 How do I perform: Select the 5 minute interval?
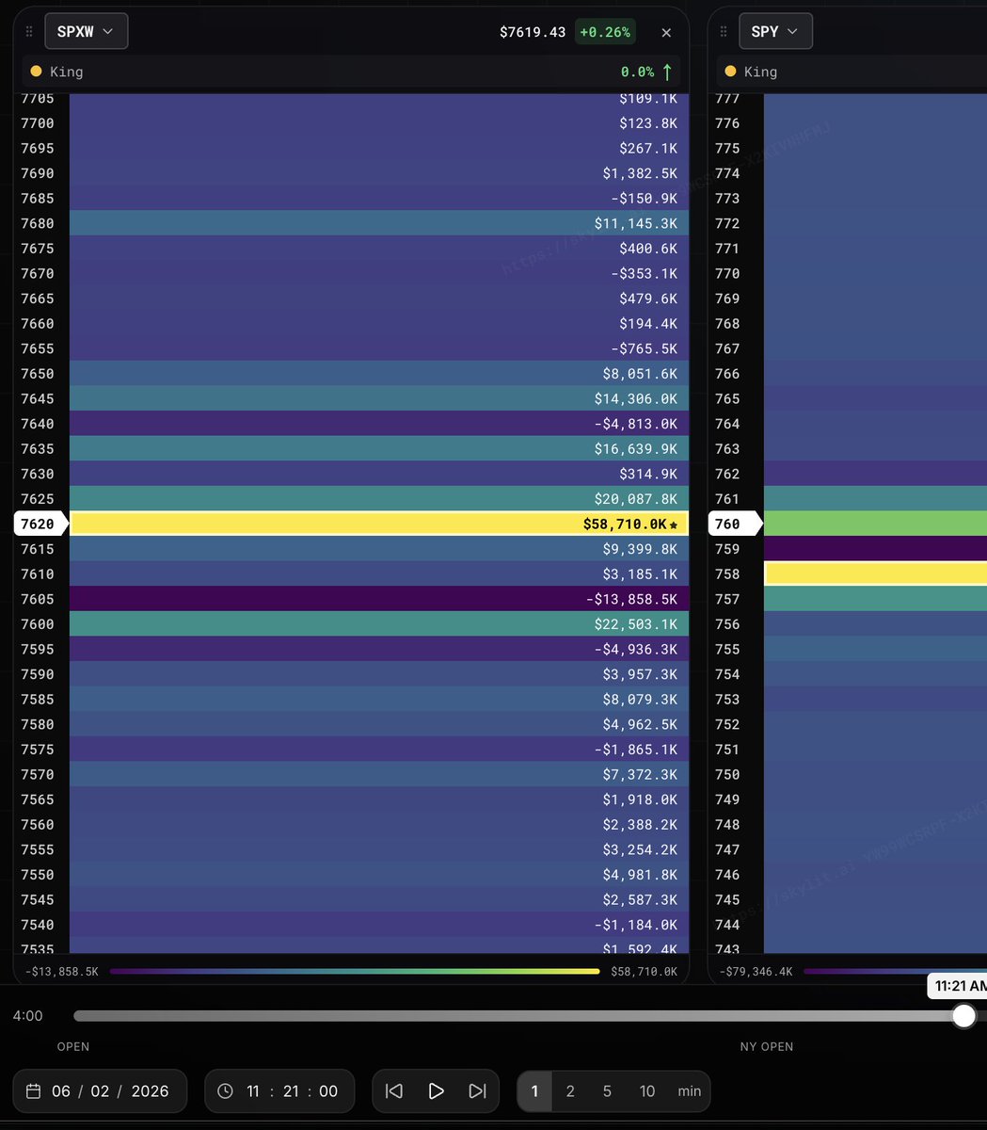(x=607, y=1090)
